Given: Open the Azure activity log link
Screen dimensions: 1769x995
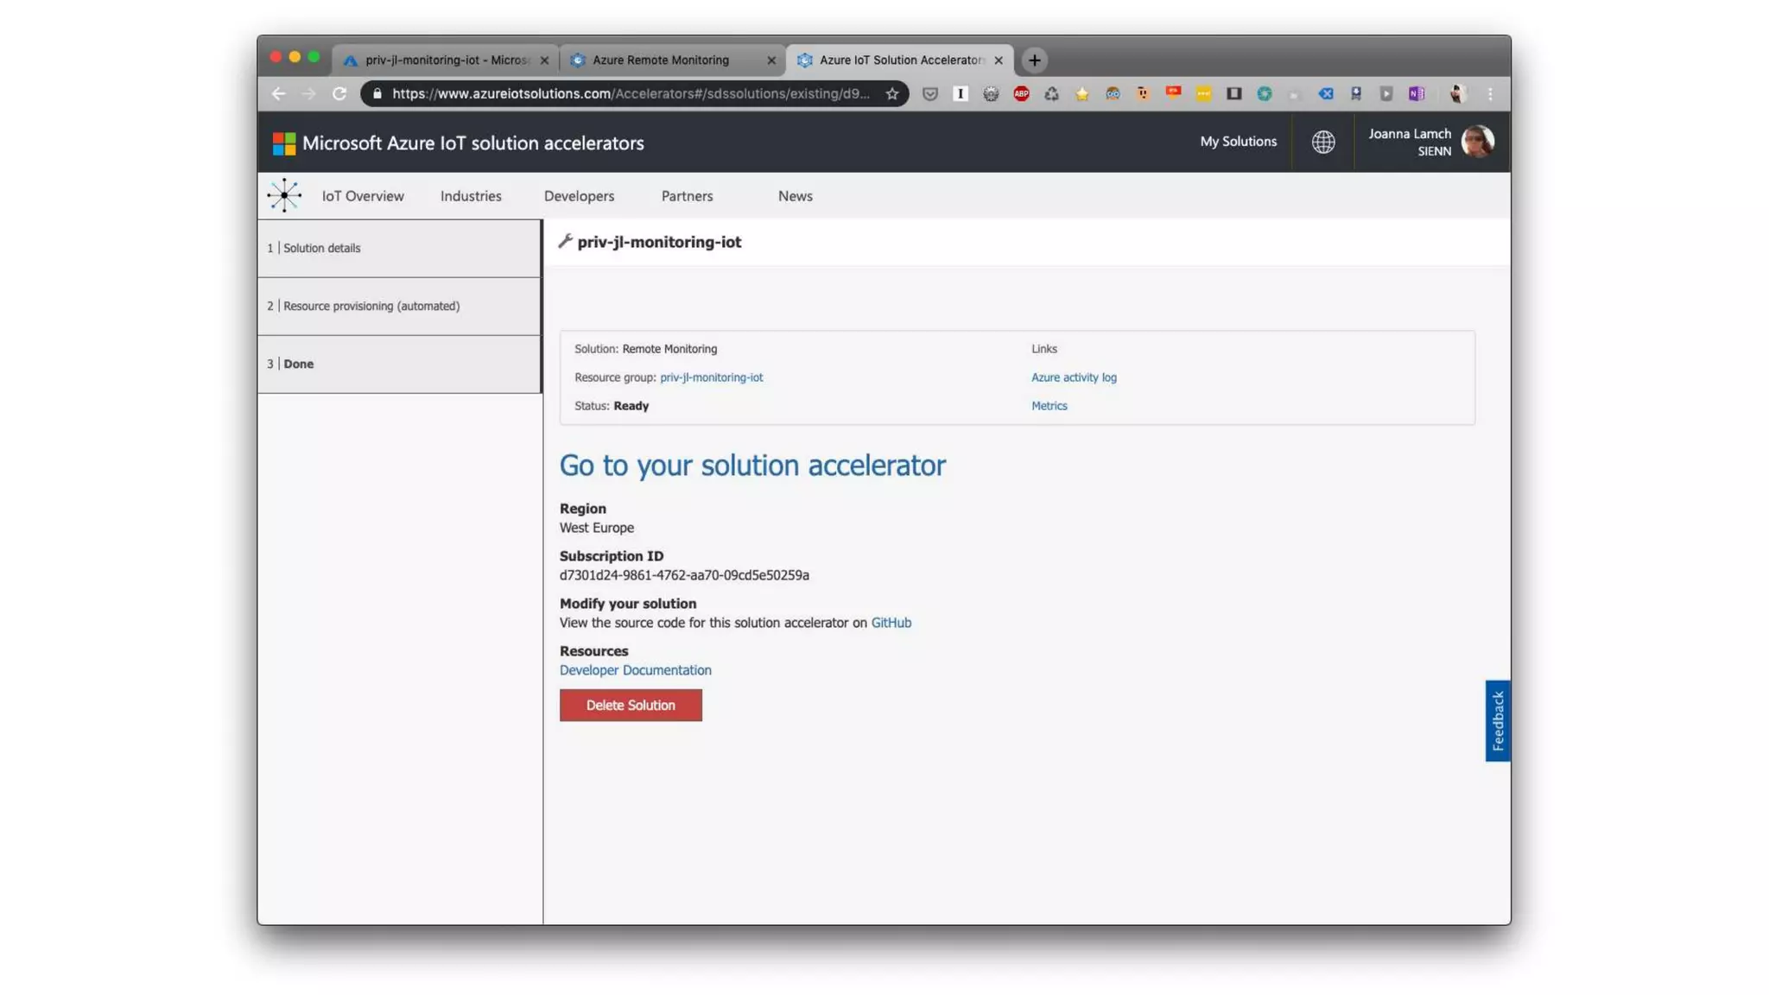Looking at the screenshot, I should tap(1073, 377).
